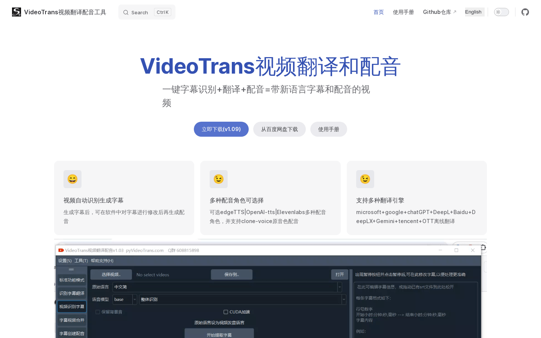Screen dimensions: 541x338
Task: Open the GitHub icon link
Action: pos(525,12)
